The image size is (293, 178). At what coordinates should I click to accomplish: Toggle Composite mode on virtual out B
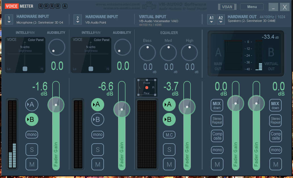click(275, 136)
